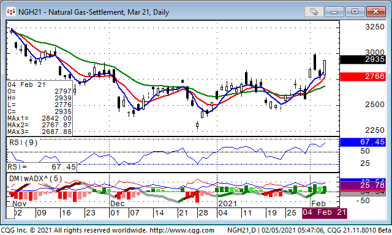Click the link chain icon button

click(314, 12)
